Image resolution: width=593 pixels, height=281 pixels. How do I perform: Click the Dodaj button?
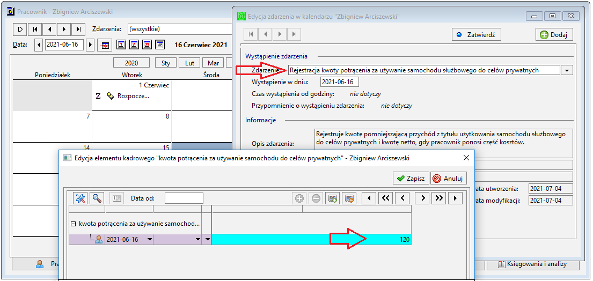coord(554,35)
